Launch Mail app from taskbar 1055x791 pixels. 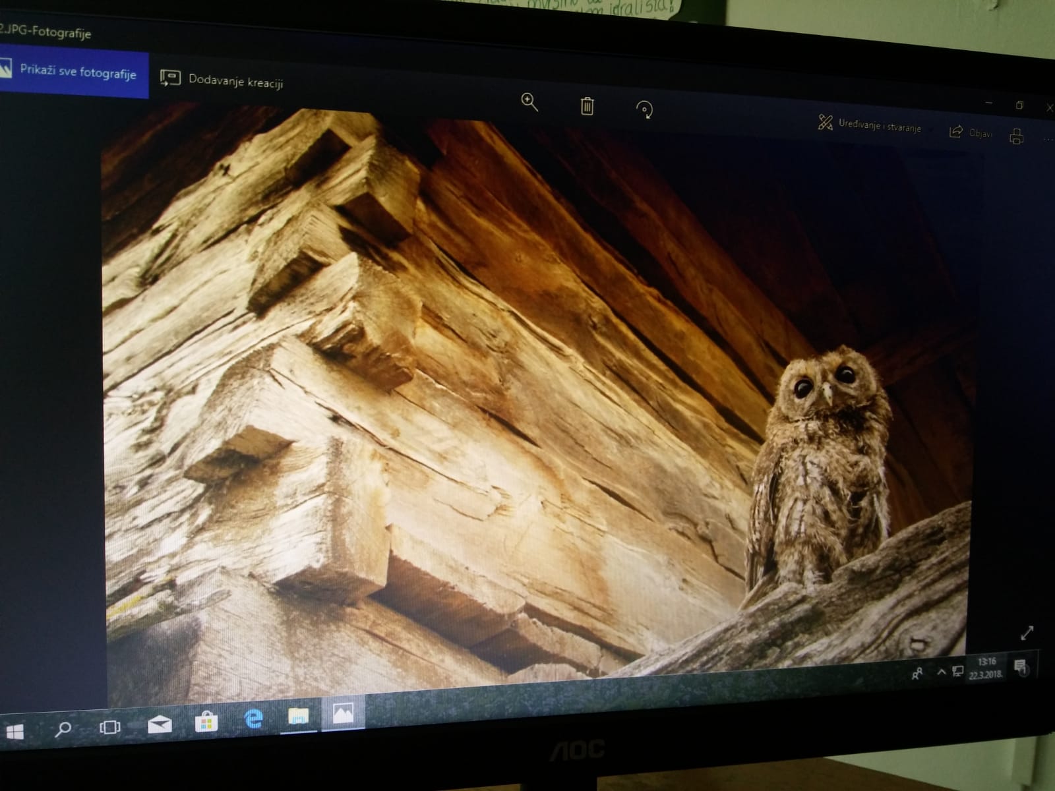(x=159, y=725)
